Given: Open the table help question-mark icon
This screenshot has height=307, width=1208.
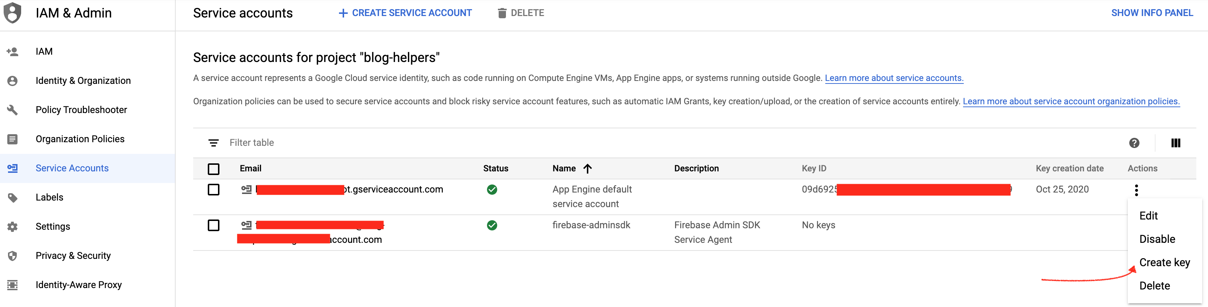Looking at the screenshot, I should pyautogui.click(x=1134, y=143).
